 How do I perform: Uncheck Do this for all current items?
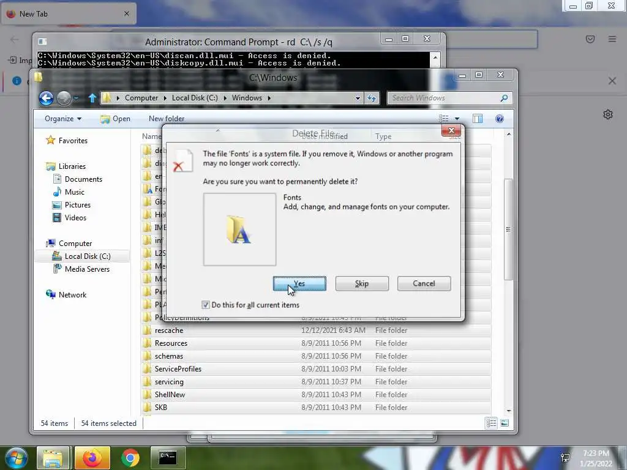click(206, 305)
